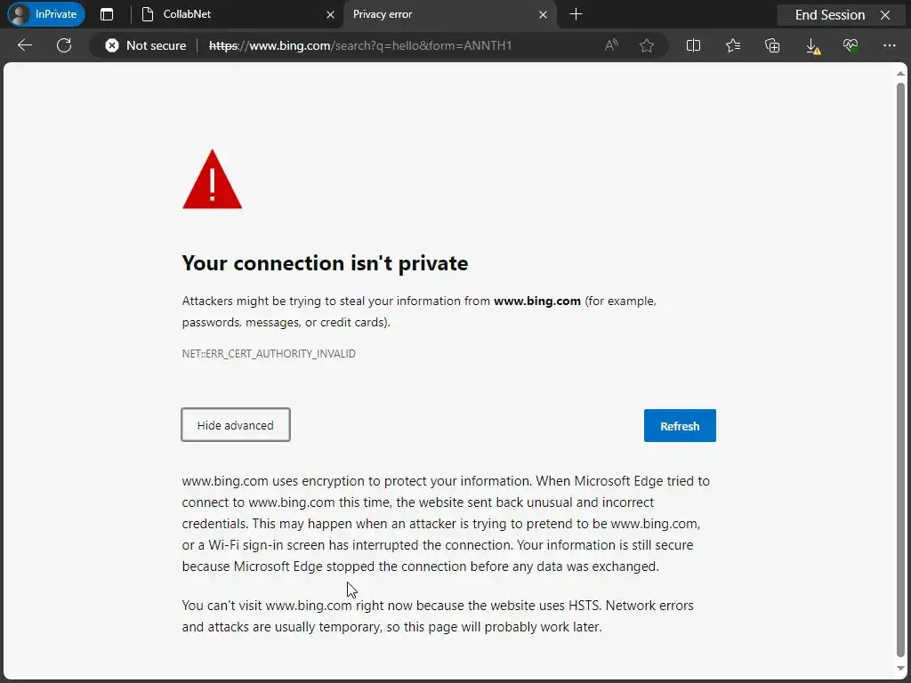Reload page using refresh icon
Screen dimensions: 911x683
[64, 45]
